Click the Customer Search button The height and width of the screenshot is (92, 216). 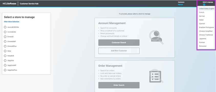119,42
